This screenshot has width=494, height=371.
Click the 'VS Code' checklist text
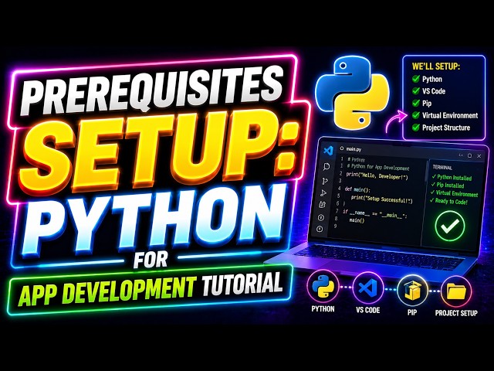pos(434,91)
